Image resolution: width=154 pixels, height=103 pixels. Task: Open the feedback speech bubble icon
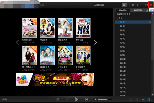point(133,5)
